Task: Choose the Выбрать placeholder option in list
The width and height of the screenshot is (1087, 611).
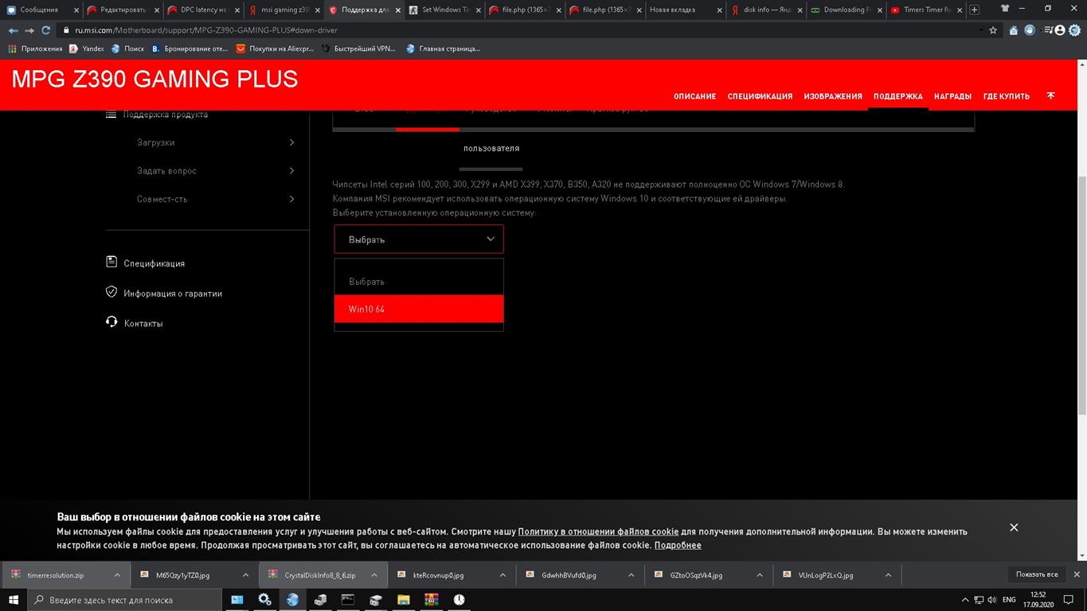Action: 419,282
